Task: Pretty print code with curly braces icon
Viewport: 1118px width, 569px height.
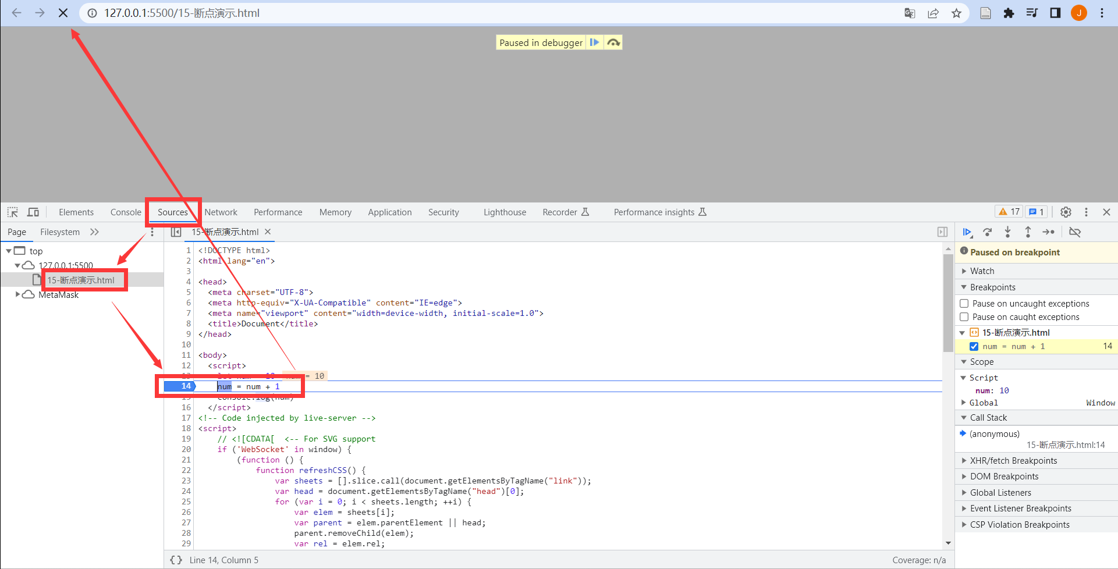Action: 176,560
